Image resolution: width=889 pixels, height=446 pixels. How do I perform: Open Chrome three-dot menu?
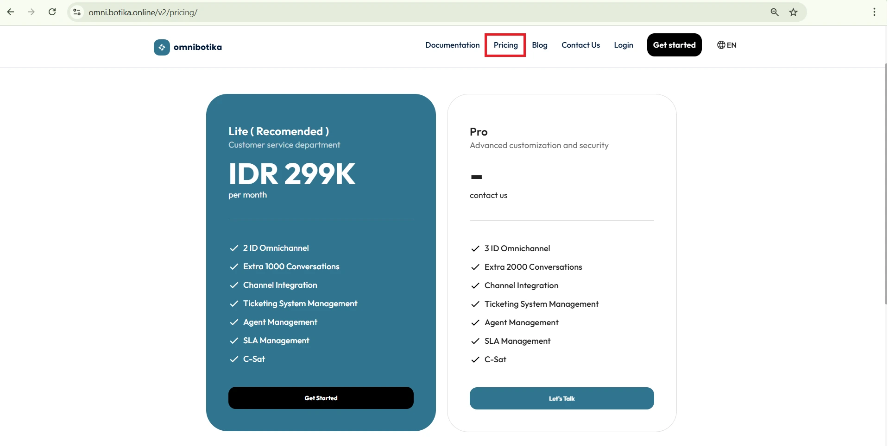click(874, 12)
